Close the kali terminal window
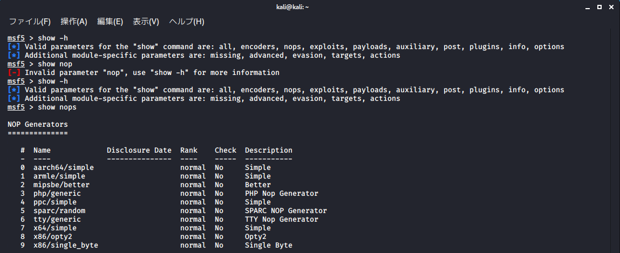The width and height of the screenshot is (620, 253). point(611,6)
